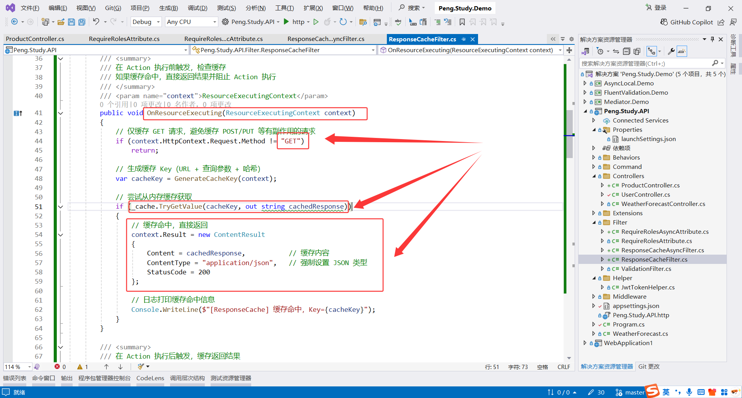Open the CodeLens panel tab

pyautogui.click(x=150, y=378)
